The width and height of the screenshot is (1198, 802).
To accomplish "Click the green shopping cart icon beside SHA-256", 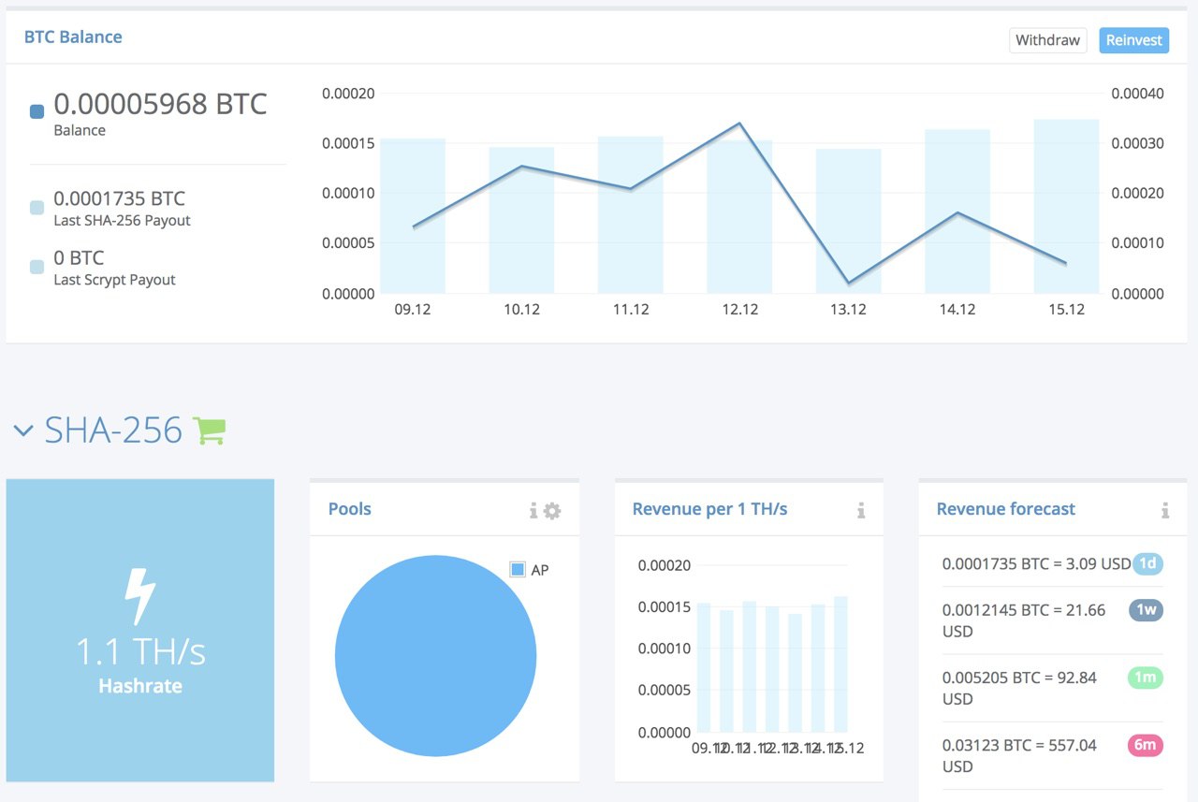I will (x=209, y=430).
